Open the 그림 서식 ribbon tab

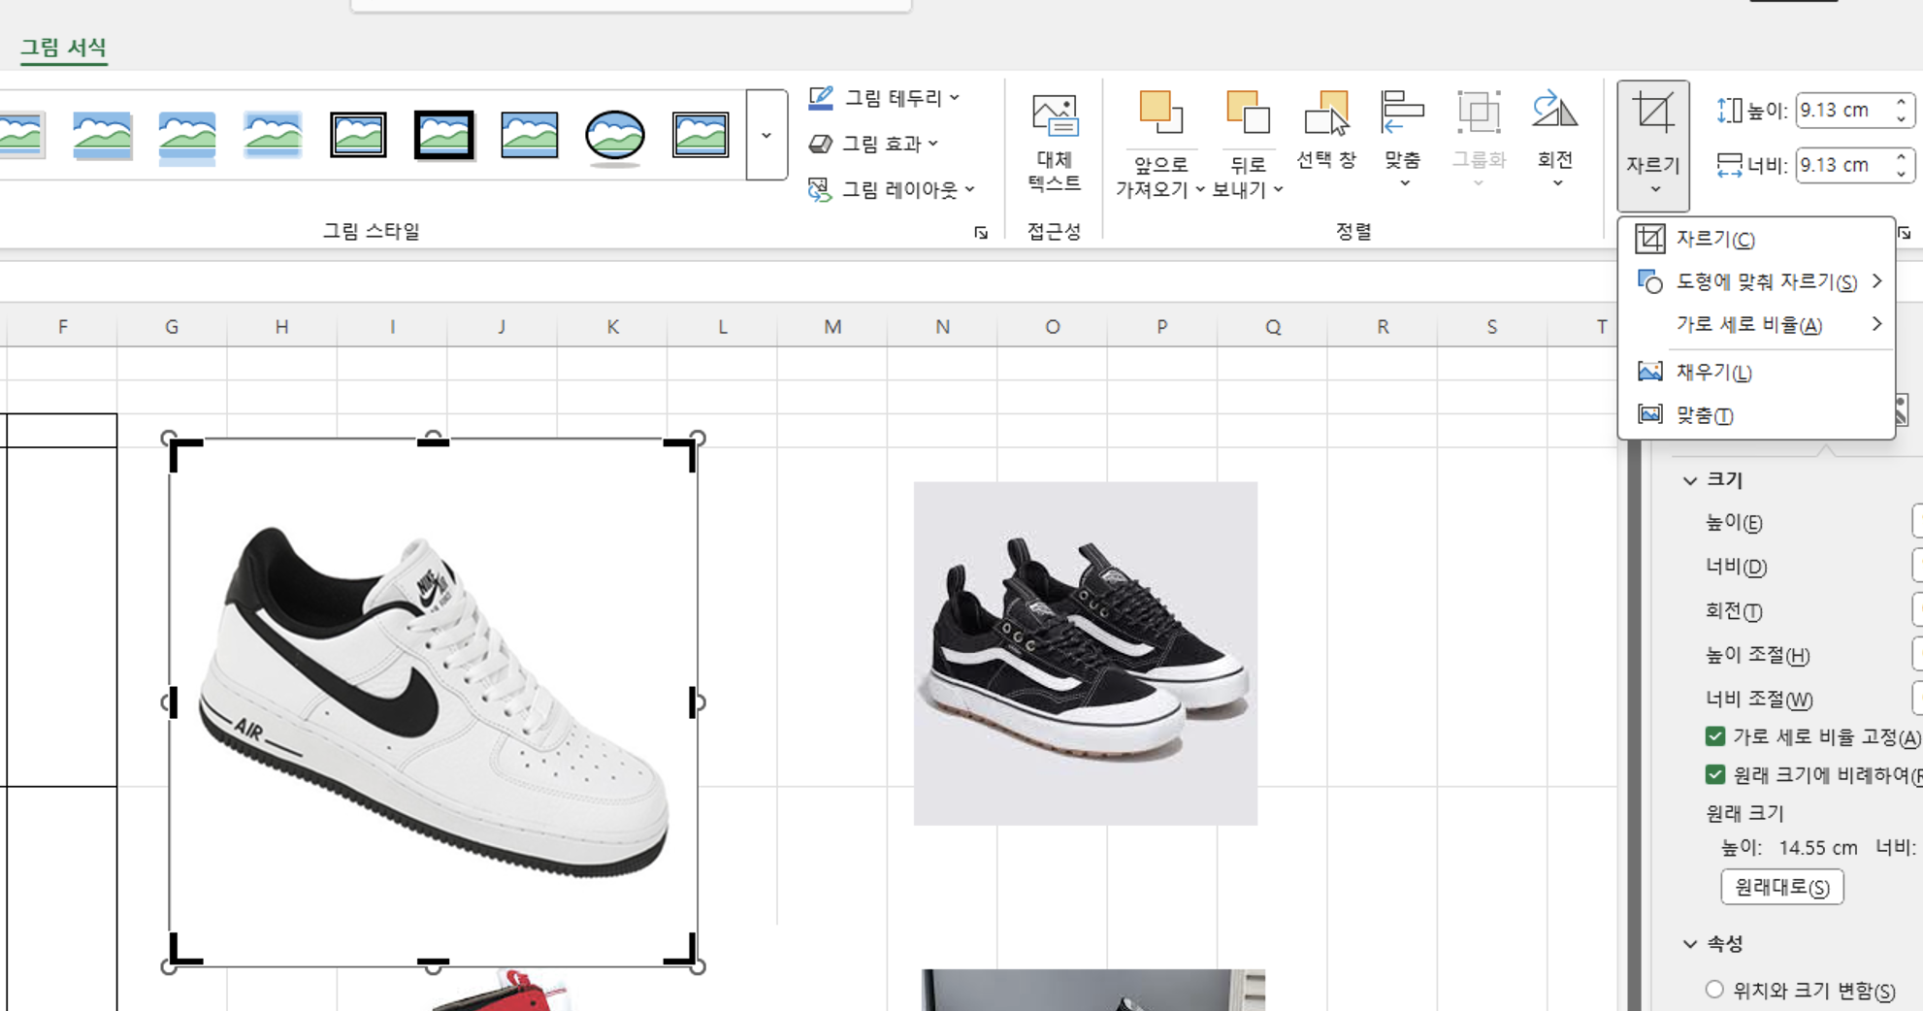(63, 47)
